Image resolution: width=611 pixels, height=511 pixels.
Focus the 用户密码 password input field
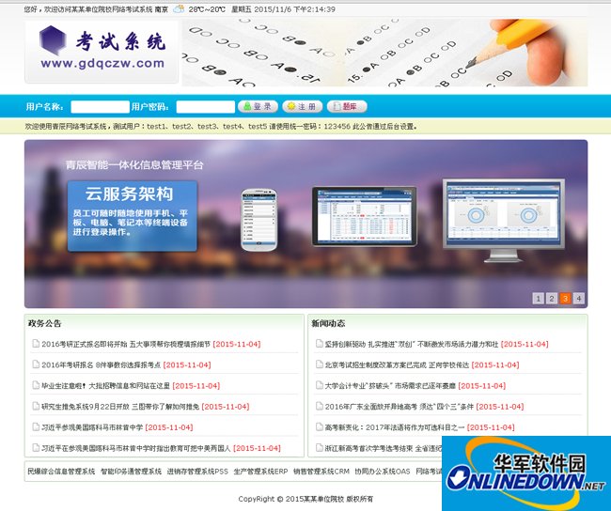point(205,107)
